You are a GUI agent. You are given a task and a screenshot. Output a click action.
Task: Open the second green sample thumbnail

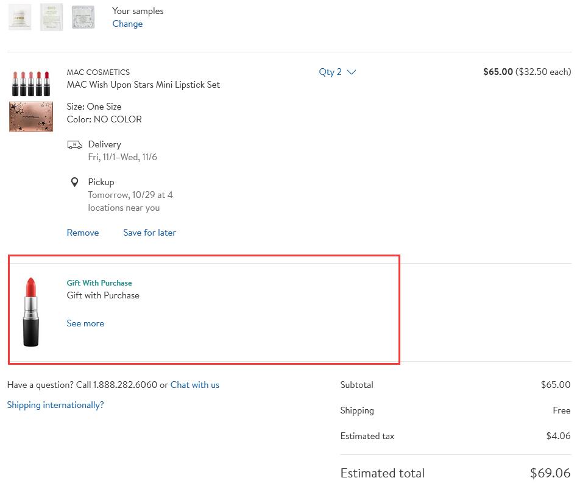(x=52, y=17)
